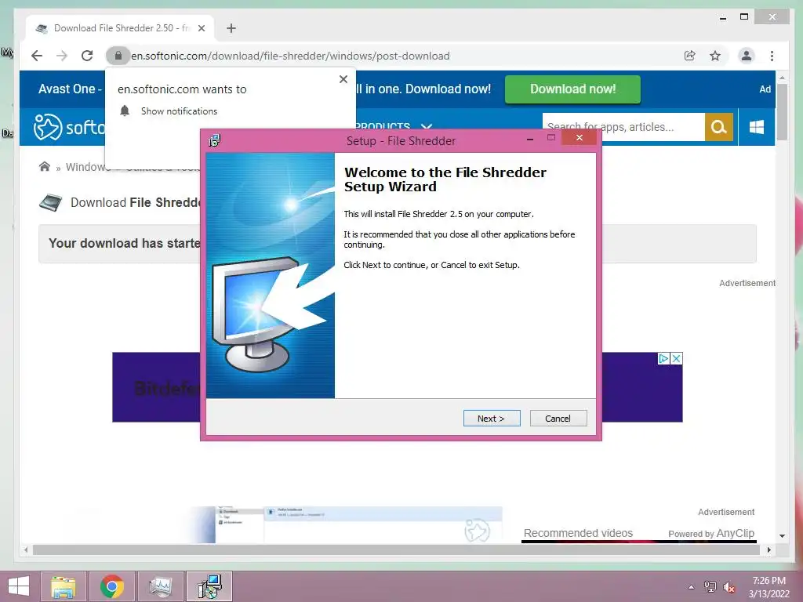
Task: Open File Explorer from taskbar
Action: point(64,586)
